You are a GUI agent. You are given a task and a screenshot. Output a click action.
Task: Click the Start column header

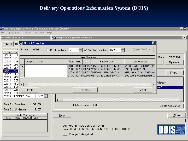click(71, 62)
